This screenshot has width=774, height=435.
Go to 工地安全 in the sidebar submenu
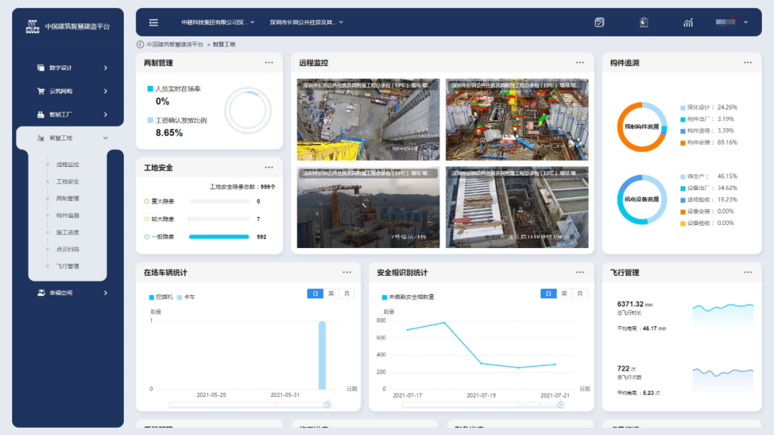click(67, 182)
